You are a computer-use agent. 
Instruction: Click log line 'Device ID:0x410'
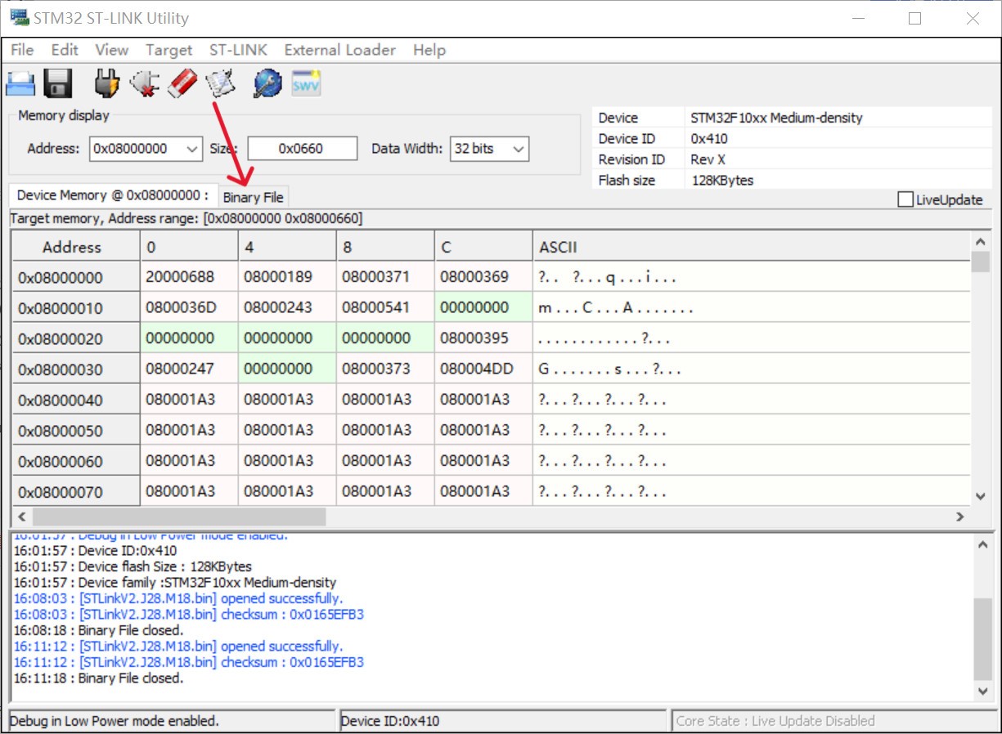click(x=95, y=550)
